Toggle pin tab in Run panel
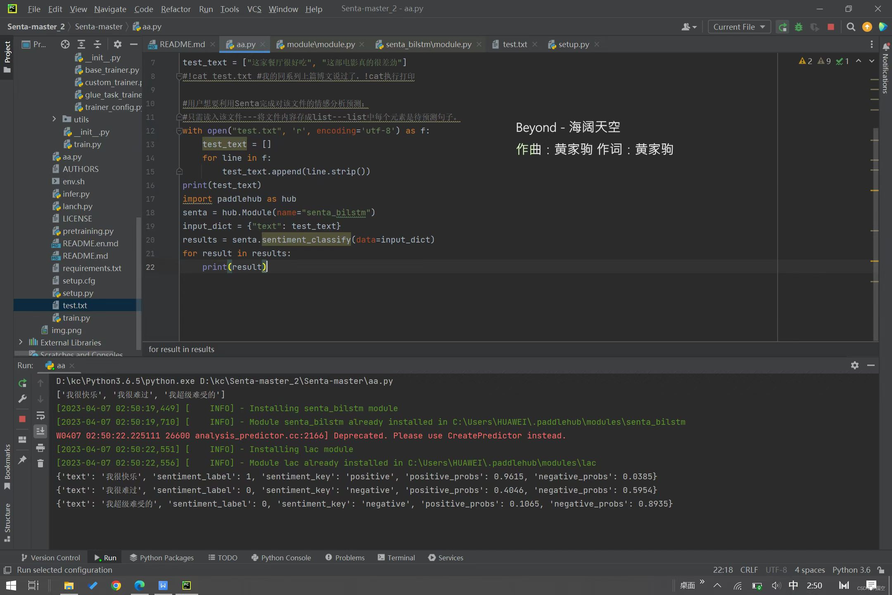 click(22, 459)
